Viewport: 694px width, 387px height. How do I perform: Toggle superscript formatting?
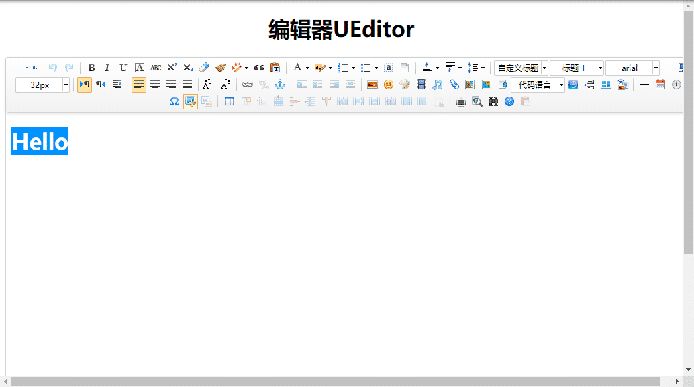[172, 68]
